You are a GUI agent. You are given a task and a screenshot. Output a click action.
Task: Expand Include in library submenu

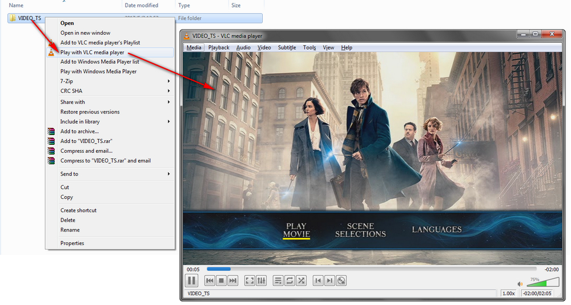110,121
